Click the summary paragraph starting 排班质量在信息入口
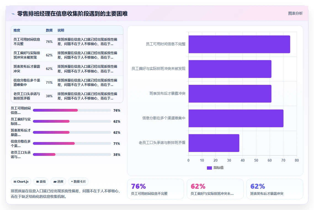The image size is (314, 210). [x=65, y=194]
